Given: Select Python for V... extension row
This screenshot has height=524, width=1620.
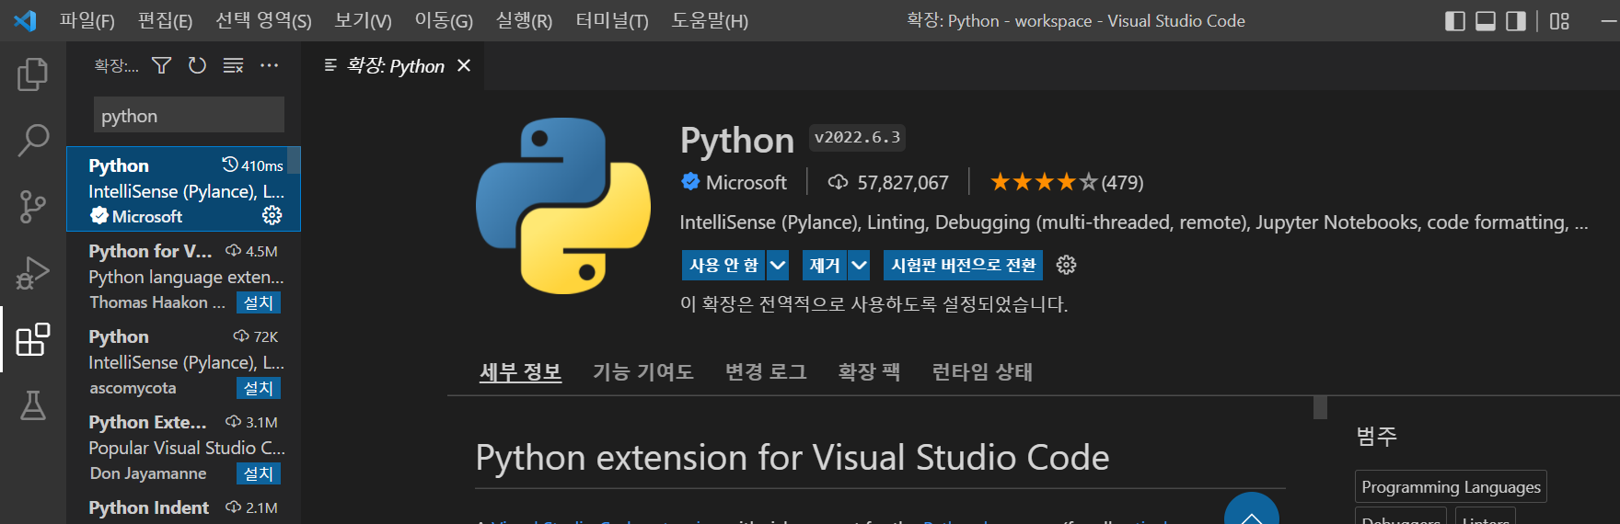Looking at the screenshot, I should pos(183,276).
